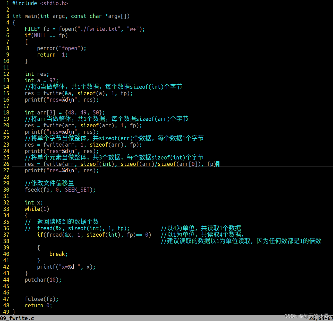Click the comment '//将单个字节当做整体' on line 22
The image size is (333, 321).
coord(114,138)
